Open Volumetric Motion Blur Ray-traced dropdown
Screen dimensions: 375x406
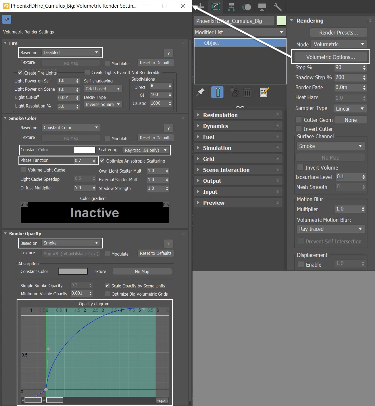coord(331,229)
